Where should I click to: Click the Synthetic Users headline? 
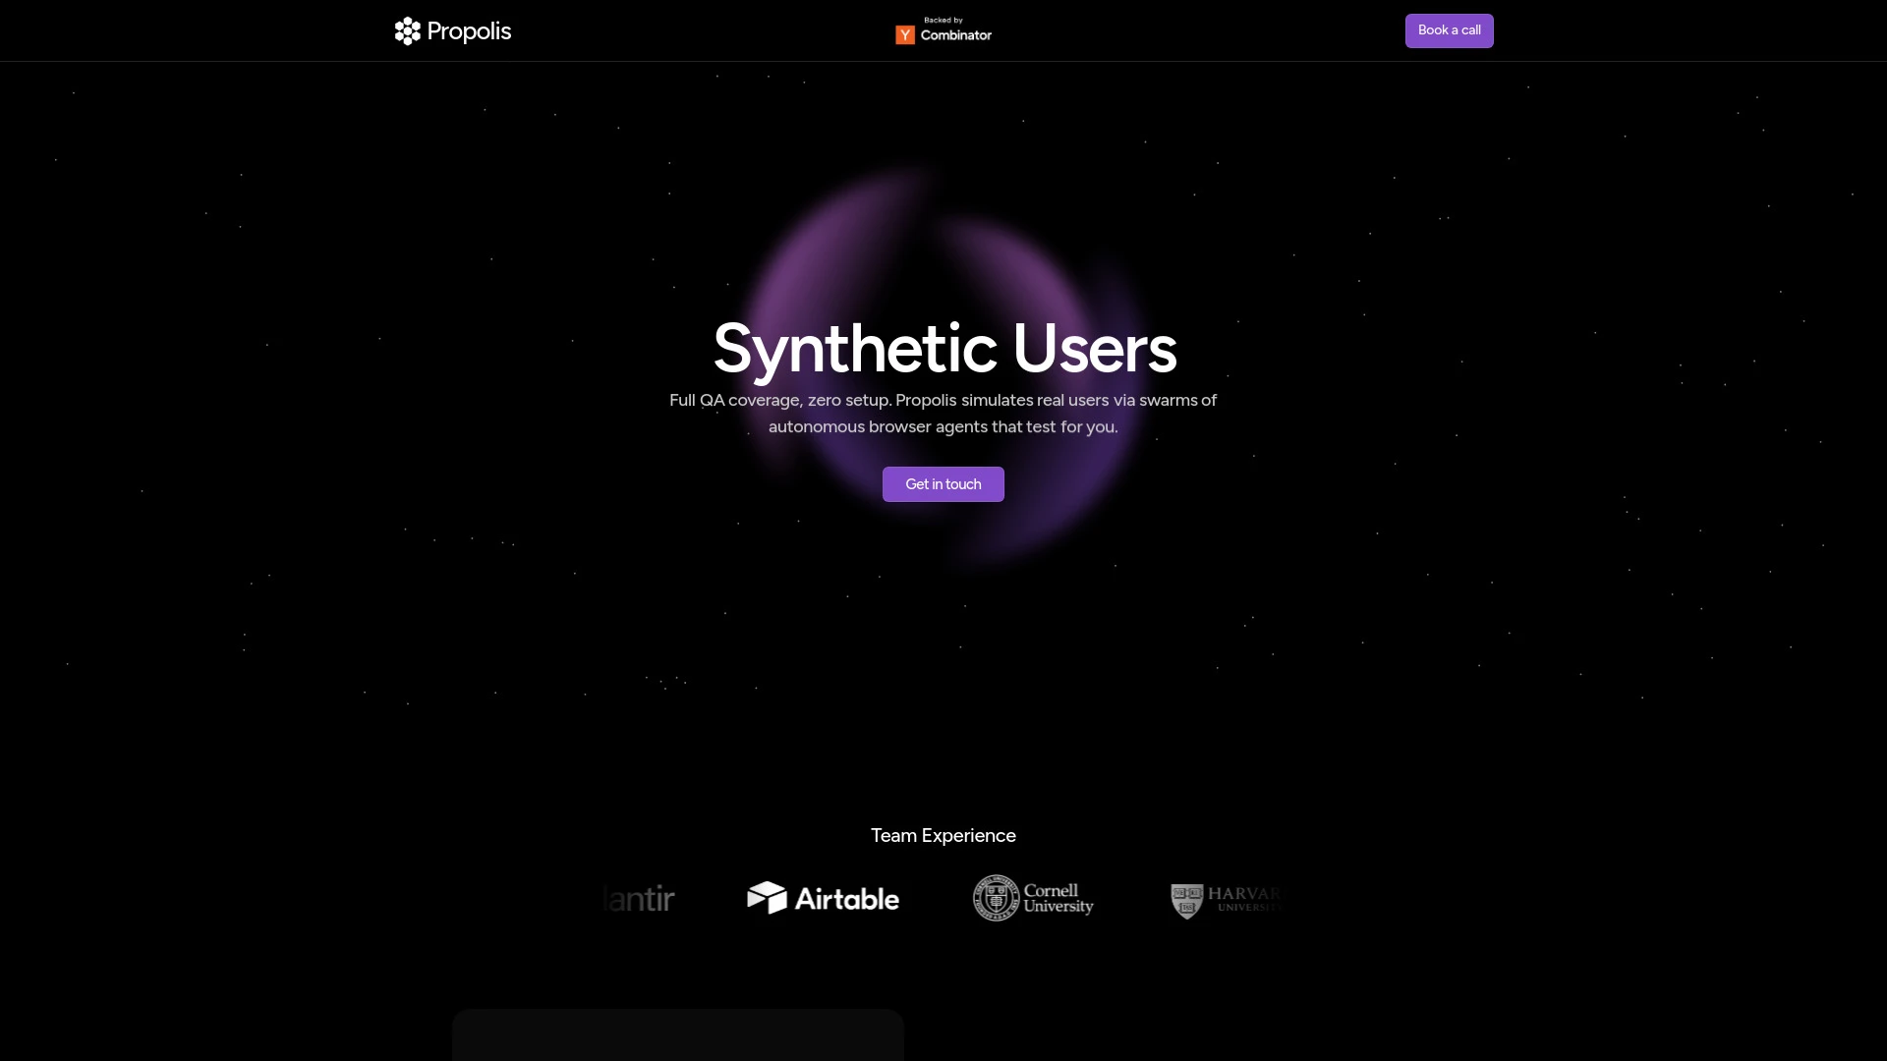pyautogui.click(x=943, y=349)
